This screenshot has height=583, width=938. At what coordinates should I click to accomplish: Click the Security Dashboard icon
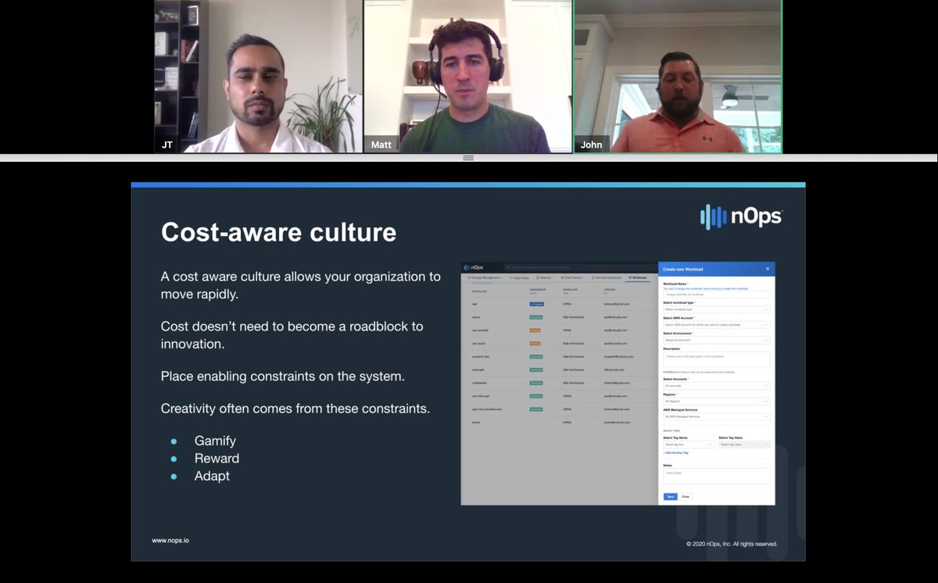(x=593, y=277)
